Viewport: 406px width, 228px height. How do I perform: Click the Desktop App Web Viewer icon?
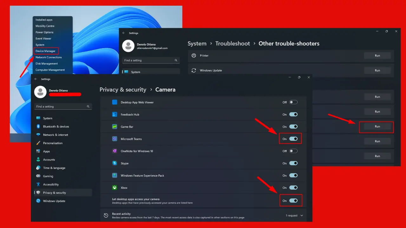115,102
